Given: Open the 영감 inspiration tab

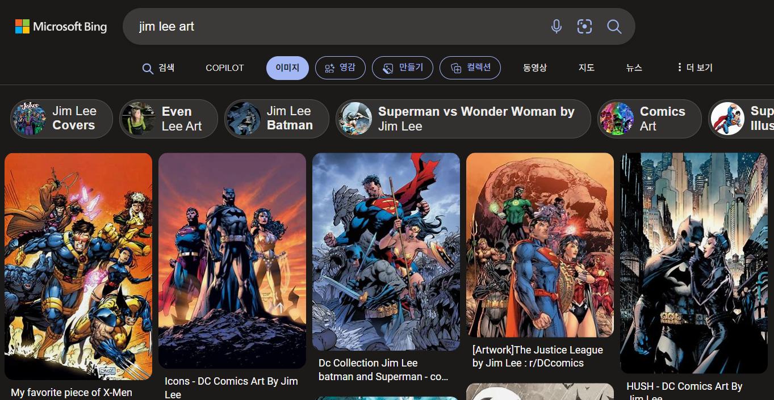Looking at the screenshot, I should [x=340, y=68].
